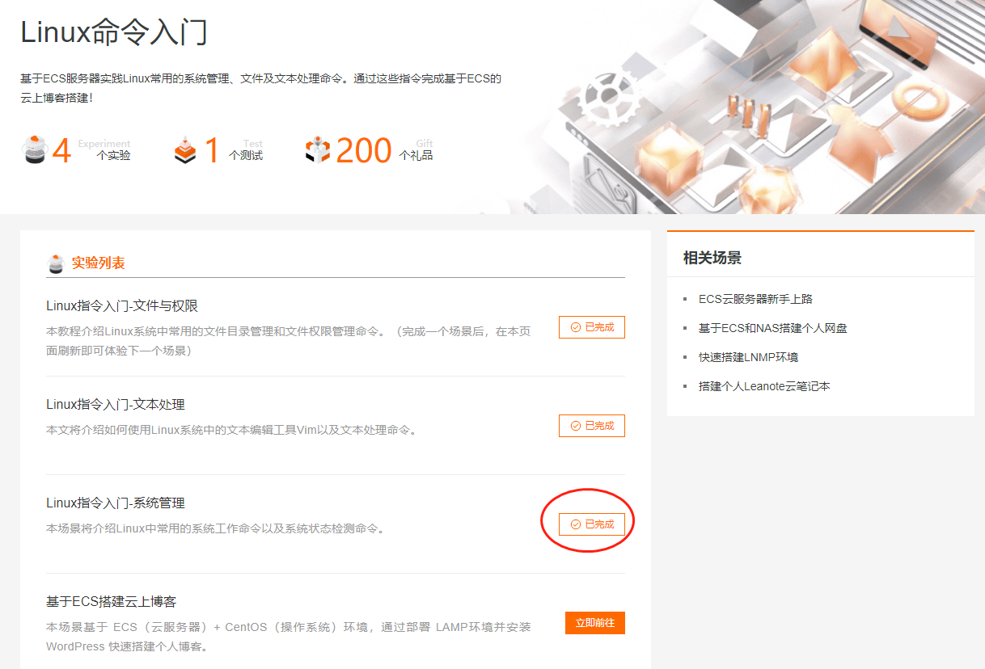Click the checkmark icon in 文件与权限 已完成 button
The height and width of the screenshot is (669, 985).
pyautogui.click(x=576, y=327)
